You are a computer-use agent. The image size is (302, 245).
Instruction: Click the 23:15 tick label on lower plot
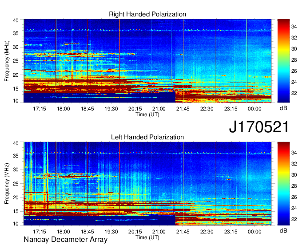coord(230,232)
